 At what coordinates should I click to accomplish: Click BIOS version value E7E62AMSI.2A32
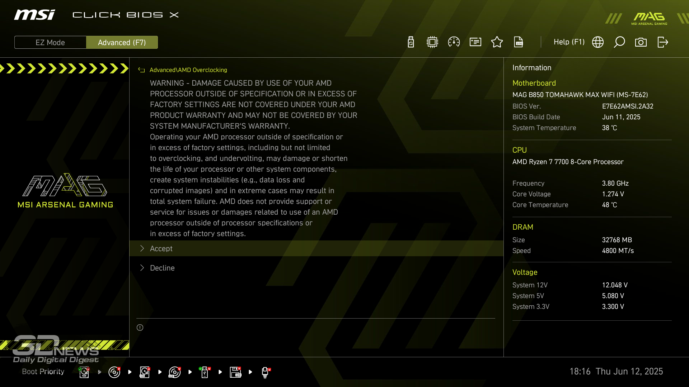[628, 106]
